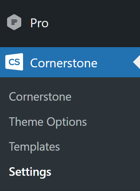Launch Pro via its hexagon logo
Screen dimensions: 140x191
[14, 22]
